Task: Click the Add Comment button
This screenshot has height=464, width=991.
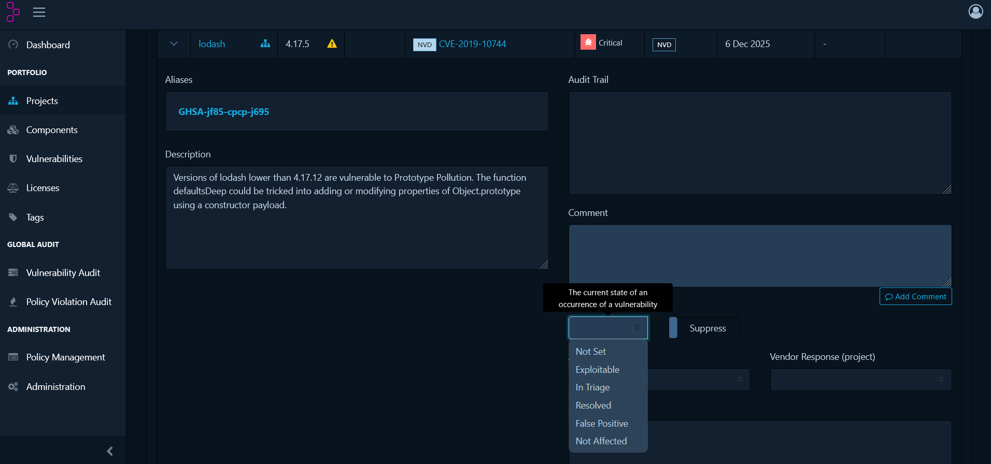Action: pyautogui.click(x=915, y=297)
